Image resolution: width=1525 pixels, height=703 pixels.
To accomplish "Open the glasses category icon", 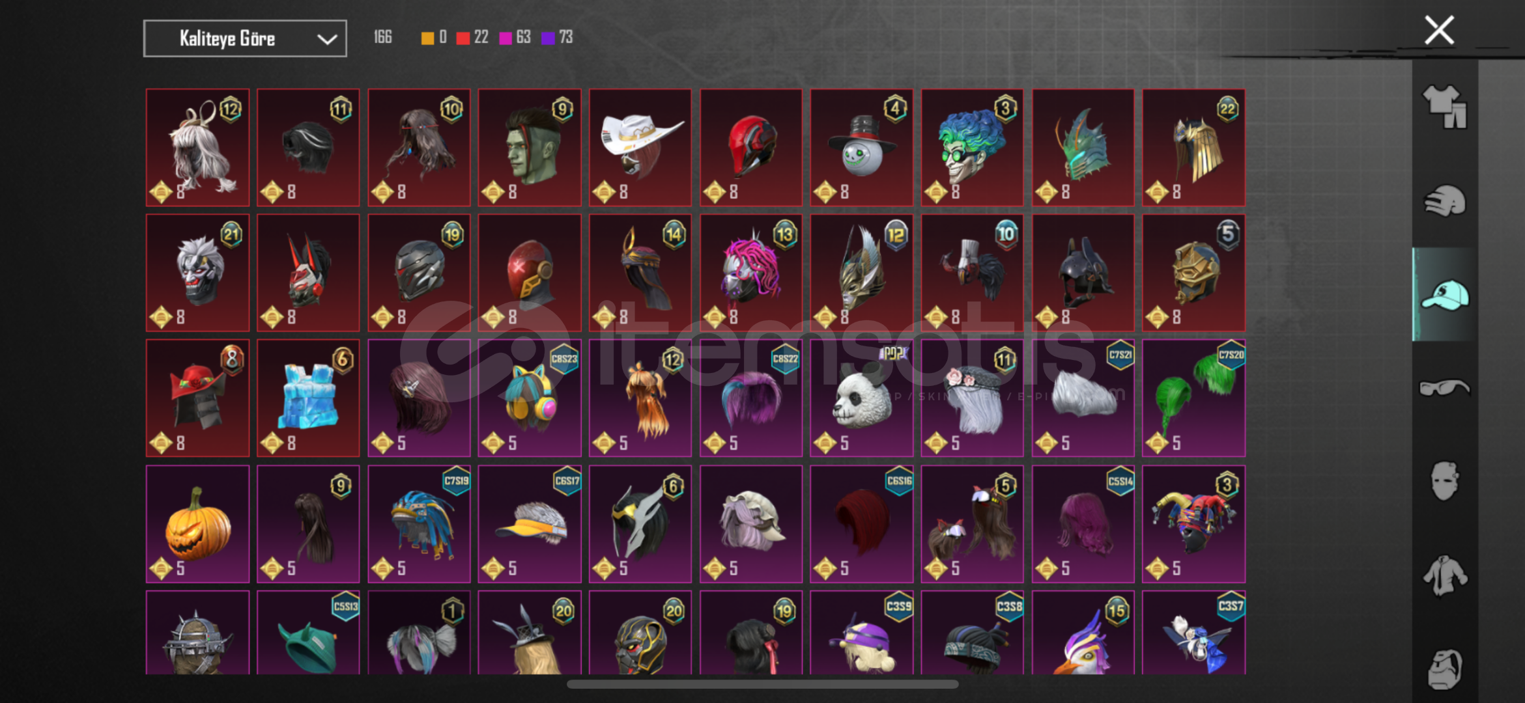I will tap(1444, 388).
